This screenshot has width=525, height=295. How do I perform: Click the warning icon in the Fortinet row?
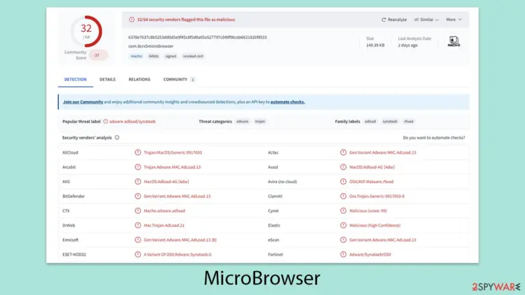(x=343, y=255)
